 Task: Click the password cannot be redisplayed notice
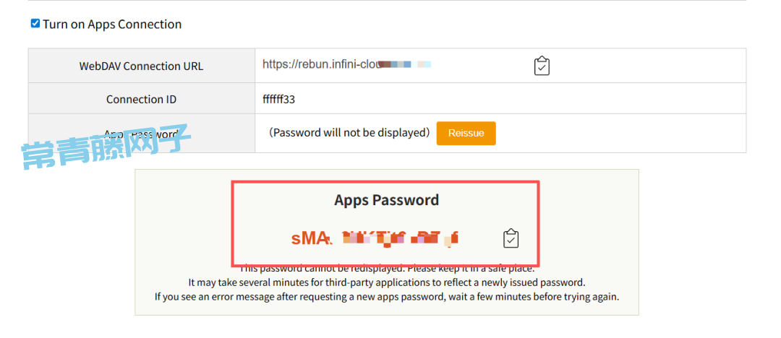[x=387, y=269]
